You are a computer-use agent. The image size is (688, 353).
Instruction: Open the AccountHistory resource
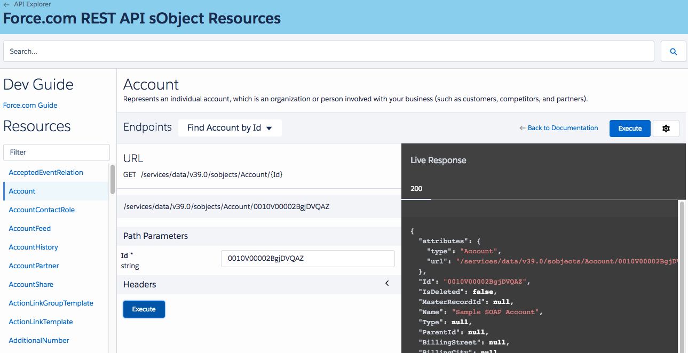[x=33, y=247]
